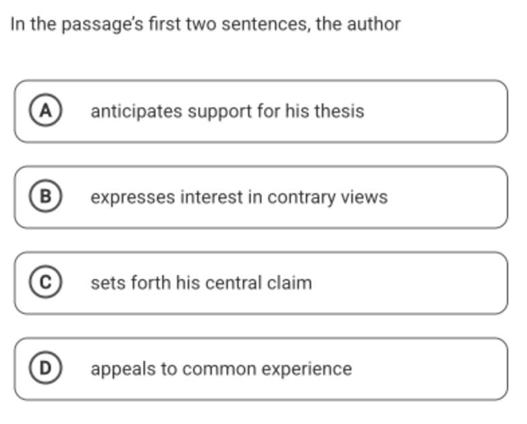Click the word "anticipates" in option A
The width and height of the screenshot is (527, 424).
[137, 111]
